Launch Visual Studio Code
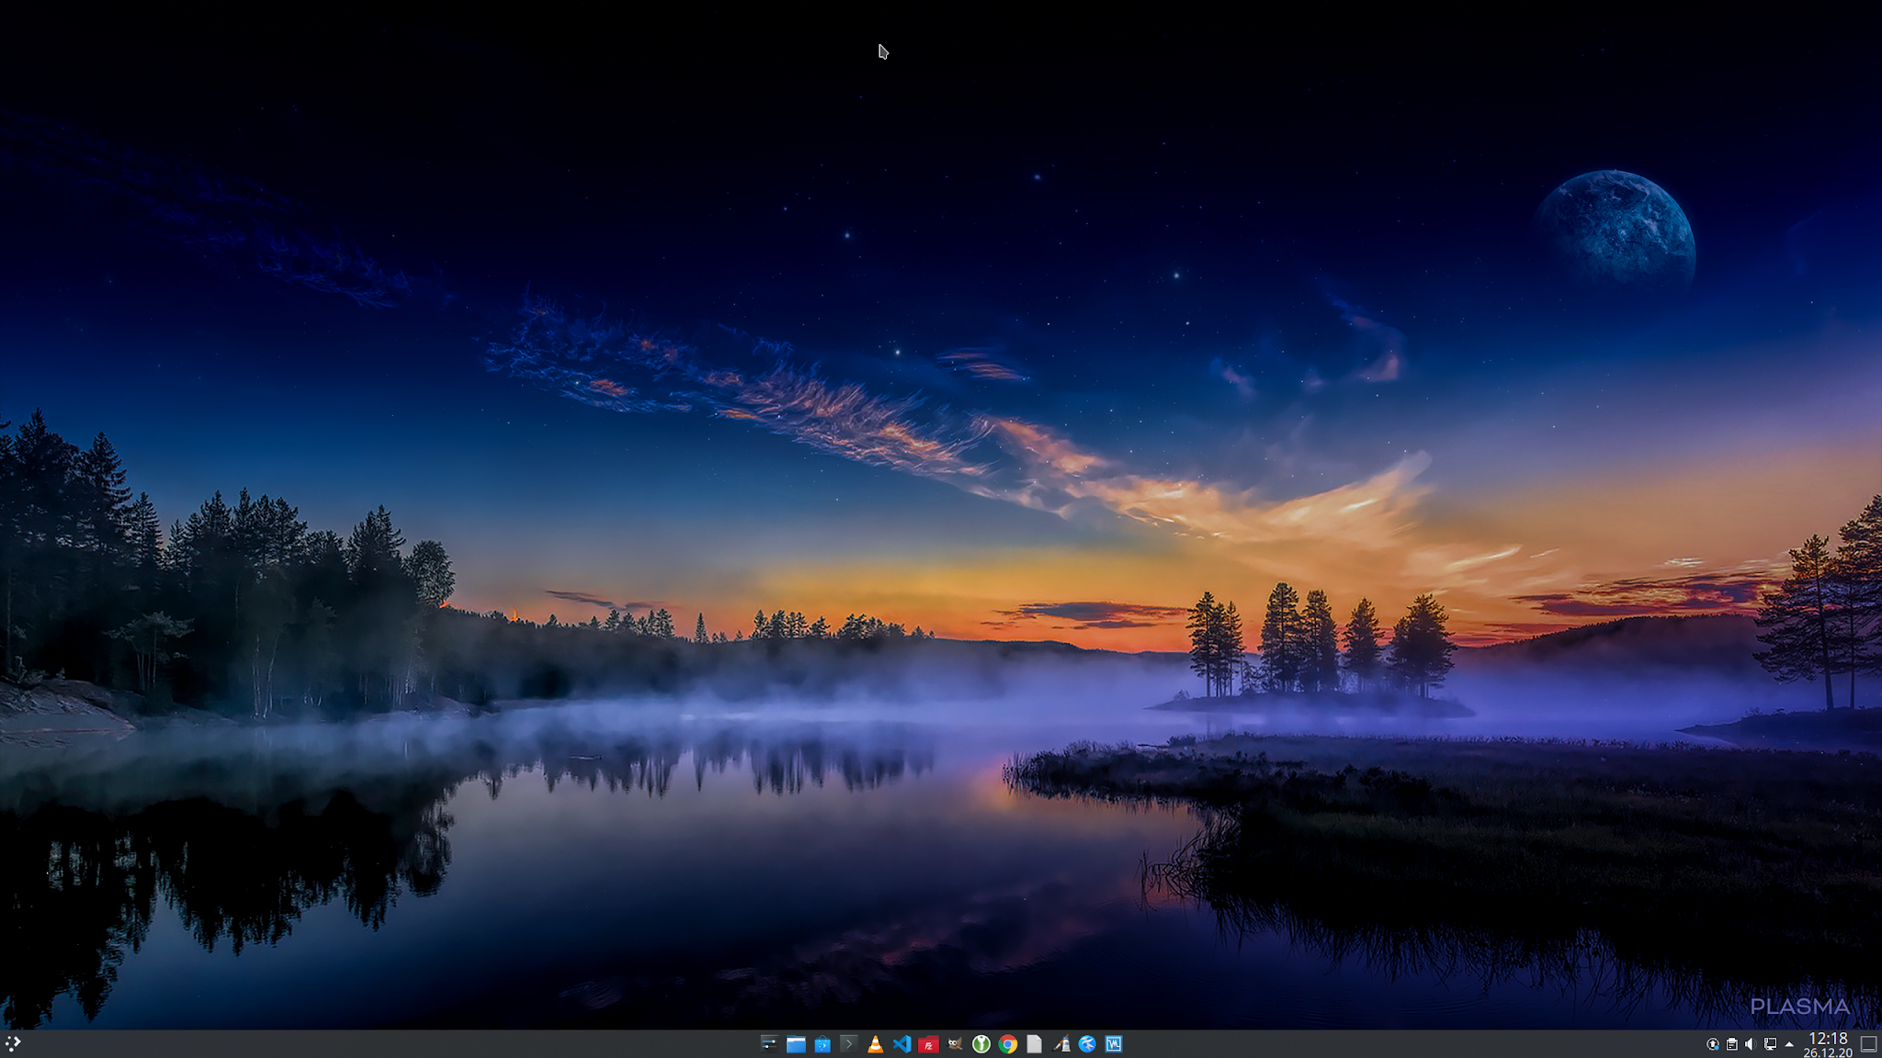This screenshot has width=1882, height=1058. [901, 1043]
